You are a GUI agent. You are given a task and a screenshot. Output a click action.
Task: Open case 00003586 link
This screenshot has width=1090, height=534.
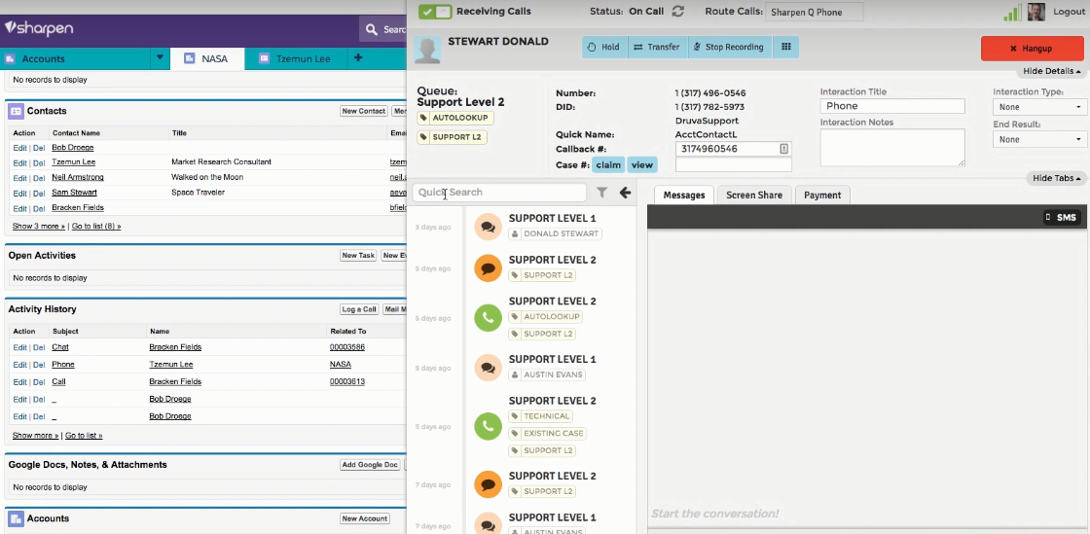346,347
